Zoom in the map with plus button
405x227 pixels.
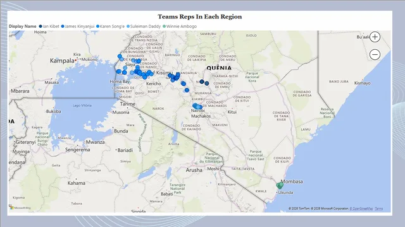(375, 37)
